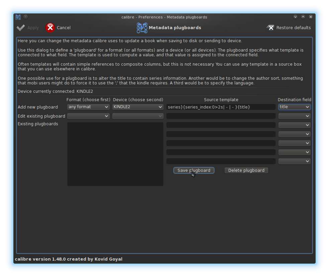The height and width of the screenshot is (277, 329).
Task: Click the Save plugboard button
Action: (194, 170)
